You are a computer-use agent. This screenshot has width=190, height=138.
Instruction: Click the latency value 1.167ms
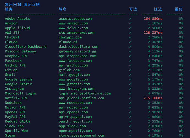point(155,23)
